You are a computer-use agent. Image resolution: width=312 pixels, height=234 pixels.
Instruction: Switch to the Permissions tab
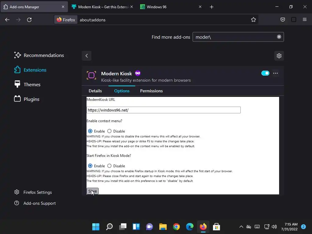tap(151, 91)
